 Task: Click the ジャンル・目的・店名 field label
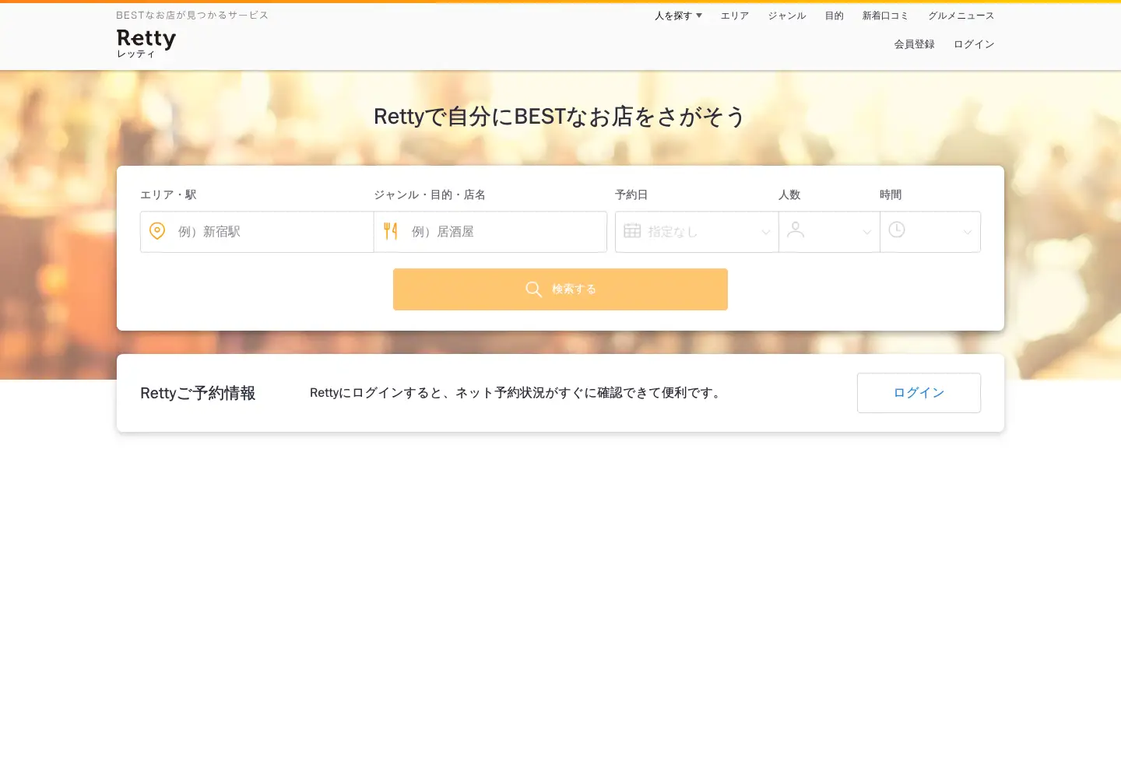coord(430,194)
